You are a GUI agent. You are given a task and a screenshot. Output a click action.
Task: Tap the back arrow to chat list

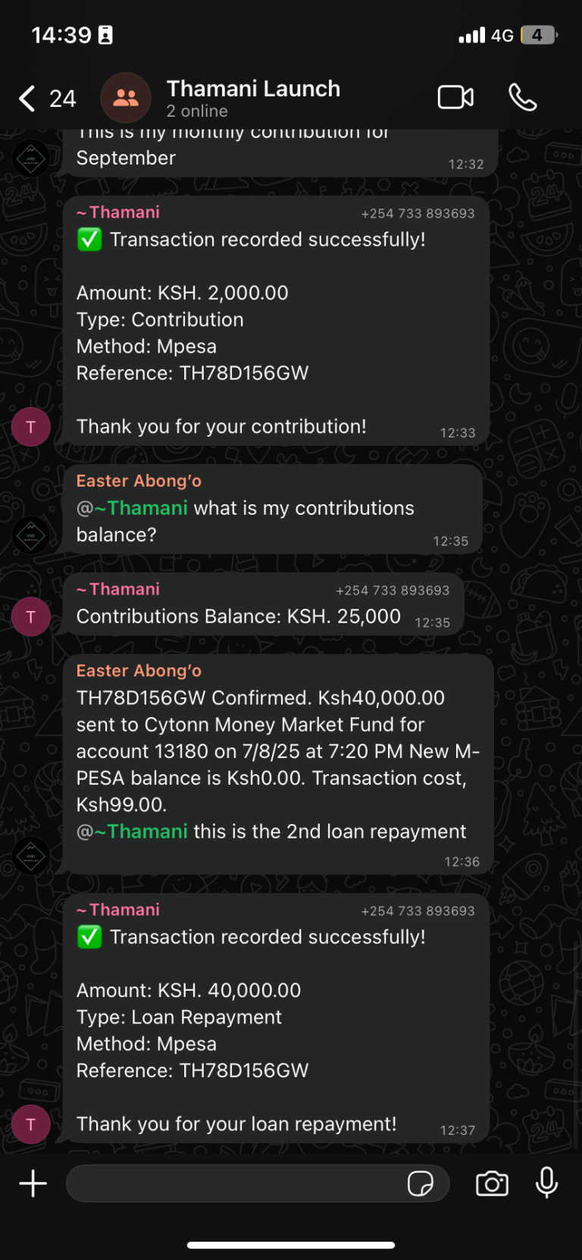[x=27, y=99]
